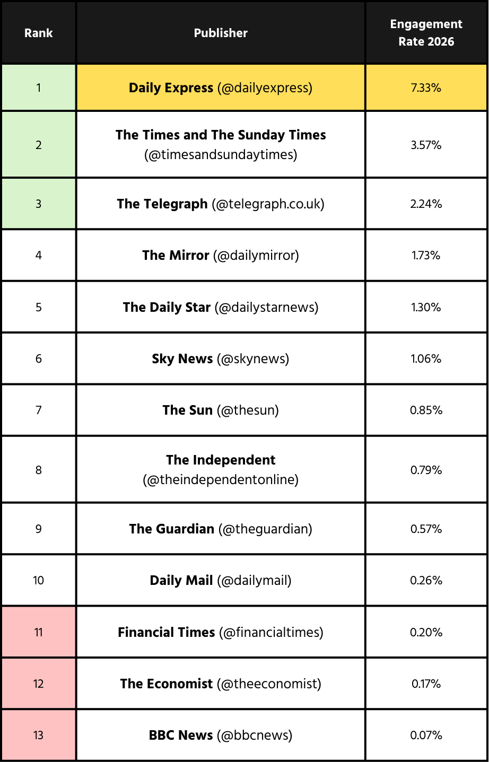Select the Daily Mail publisher cell
Image resolution: width=489 pixels, height=762 pixels.
[x=221, y=581]
